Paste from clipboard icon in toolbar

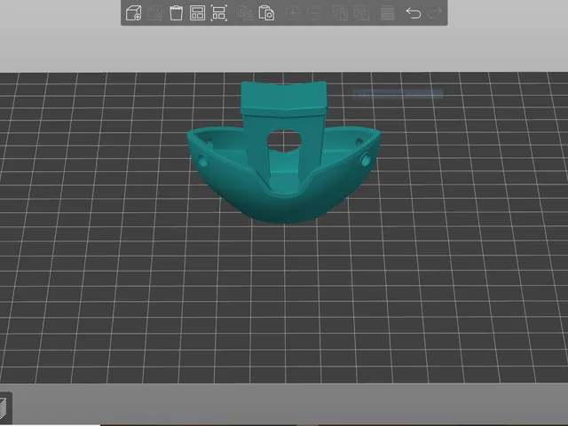tap(266, 13)
